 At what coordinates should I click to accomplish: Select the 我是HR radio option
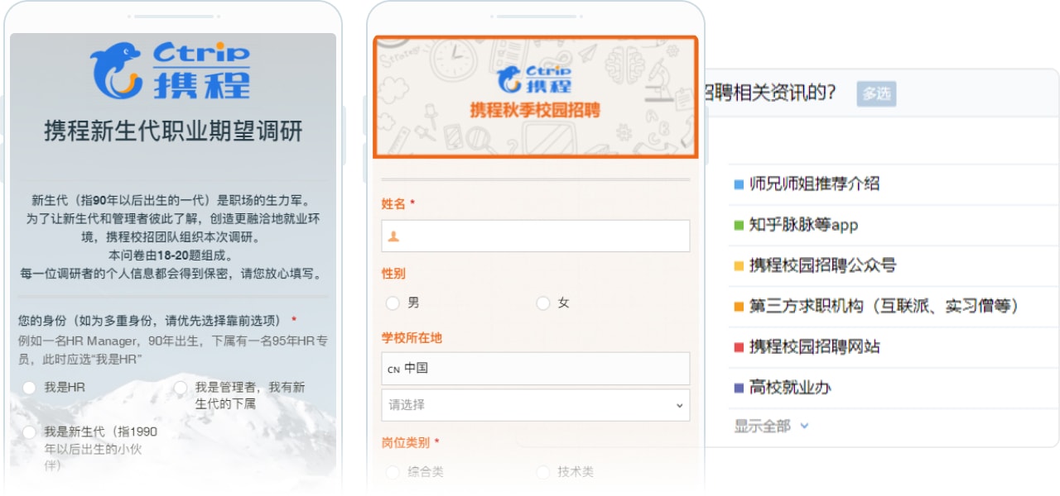[x=30, y=387]
